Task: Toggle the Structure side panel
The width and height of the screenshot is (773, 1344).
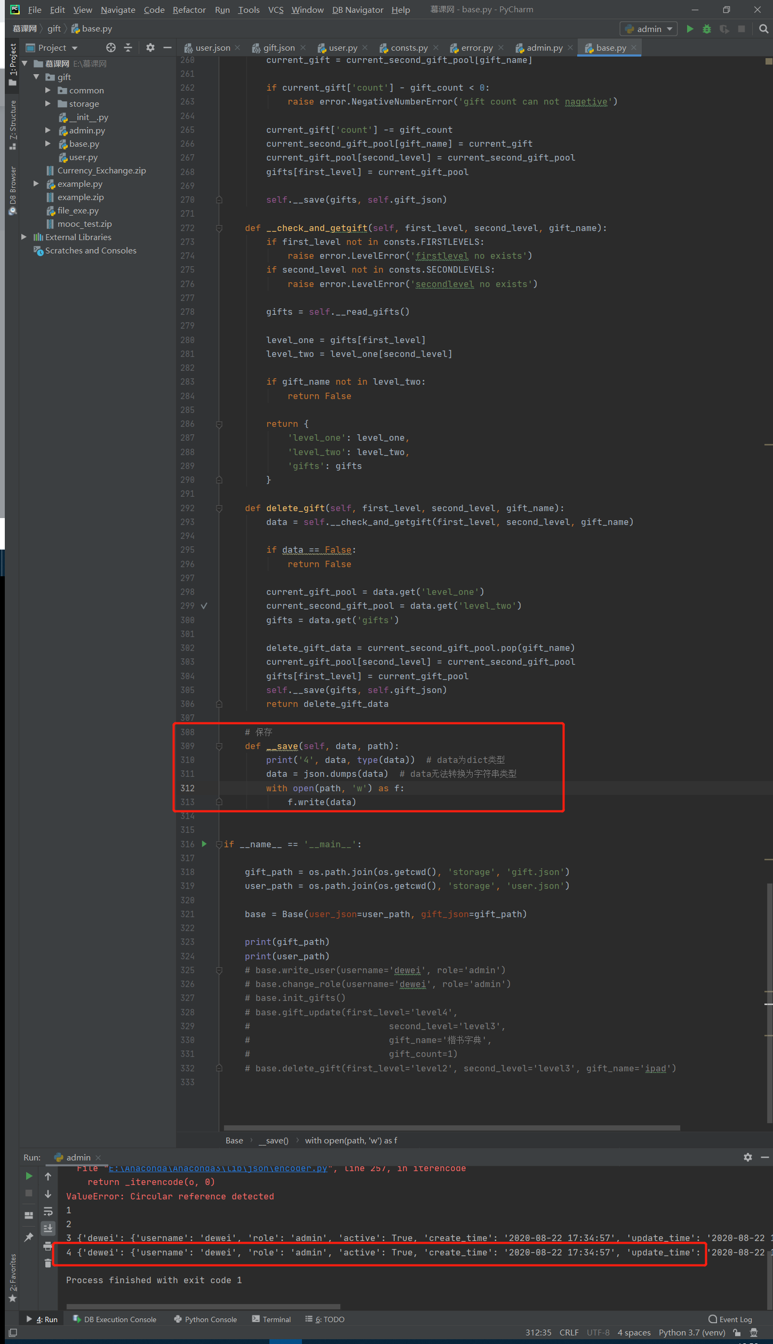Action: tap(13, 124)
